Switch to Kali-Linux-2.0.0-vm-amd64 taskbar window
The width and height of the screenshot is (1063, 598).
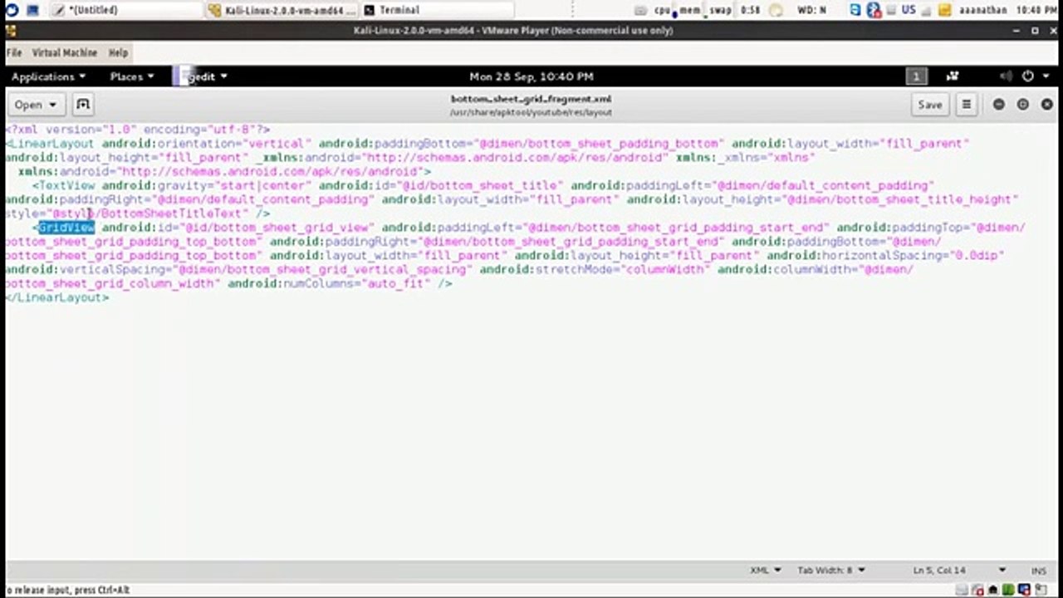(x=282, y=10)
